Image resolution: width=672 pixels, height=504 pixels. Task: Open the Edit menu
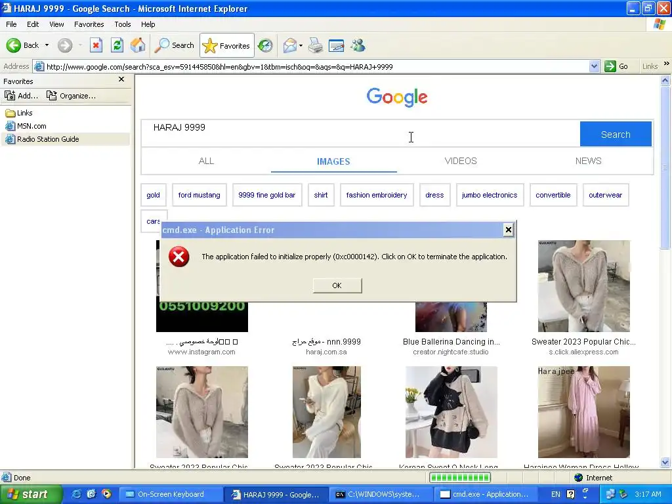point(33,24)
